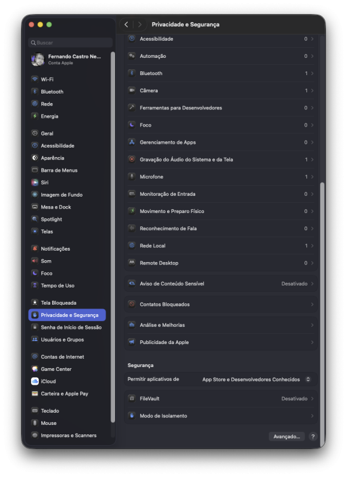This screenshot has width=347, height=477.
Task: Click the Bluetooth icon in the privacy list
Action: (x=132, y=73)
